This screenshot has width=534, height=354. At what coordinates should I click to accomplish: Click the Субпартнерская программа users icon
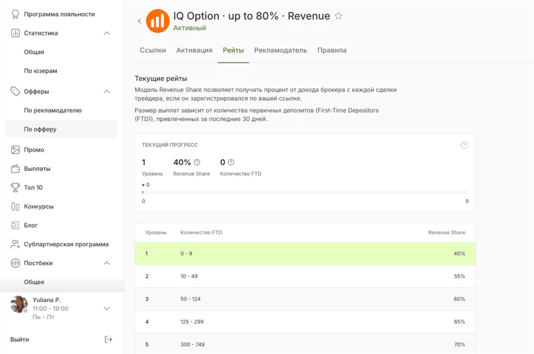coord(15,244)
